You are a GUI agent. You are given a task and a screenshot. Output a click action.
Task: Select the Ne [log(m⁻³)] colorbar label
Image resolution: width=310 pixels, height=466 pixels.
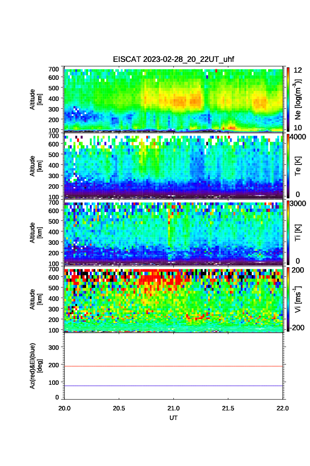point(298,99)
